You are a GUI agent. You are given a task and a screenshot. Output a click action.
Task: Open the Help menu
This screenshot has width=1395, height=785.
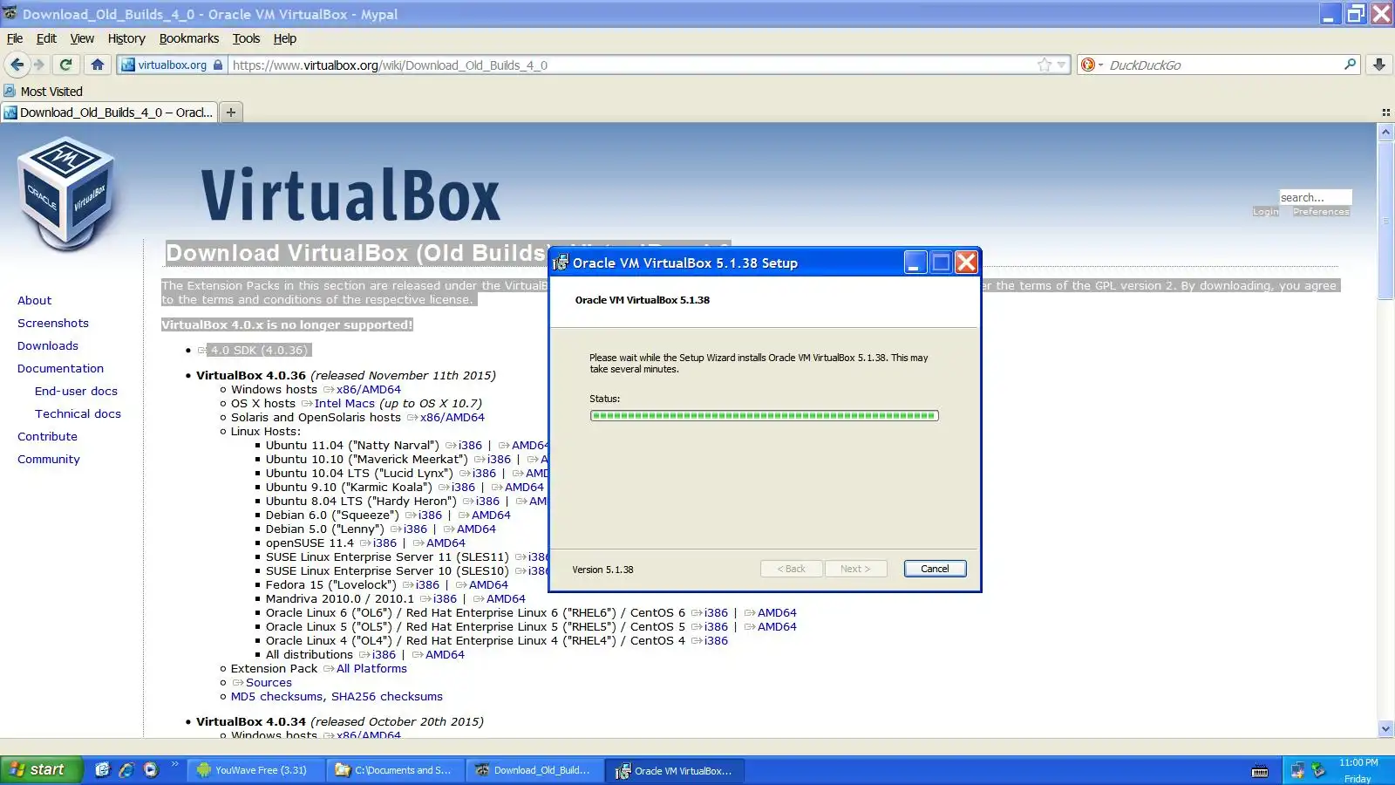point(285,38)
